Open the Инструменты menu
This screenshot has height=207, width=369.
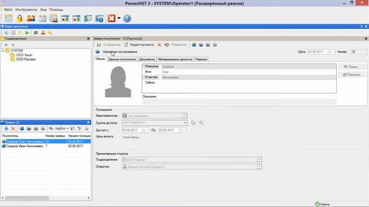tap(27, 10)
